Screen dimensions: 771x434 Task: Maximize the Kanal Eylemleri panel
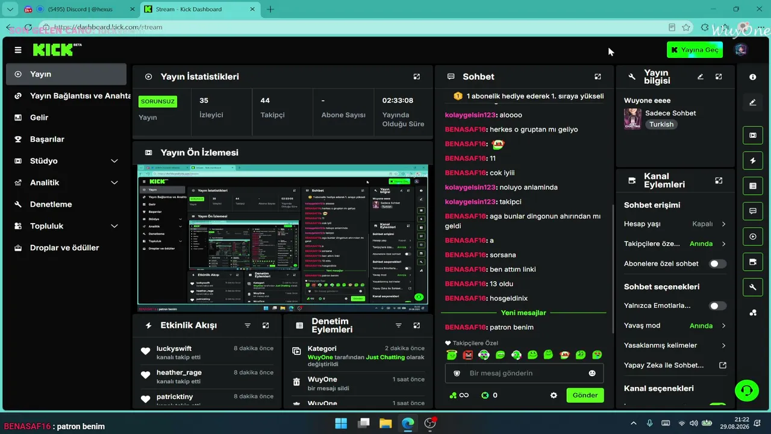[719, 180]
